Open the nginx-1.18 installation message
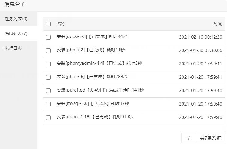 [x=95, y=117]
